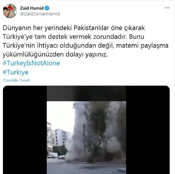Click the word Pakistanlılar in the tweet
The image size is (175, 174).
tap(91, 28)
